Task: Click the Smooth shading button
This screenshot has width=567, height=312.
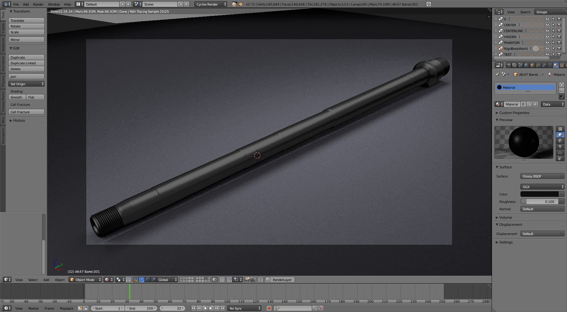Action: [x=17, y=97]
